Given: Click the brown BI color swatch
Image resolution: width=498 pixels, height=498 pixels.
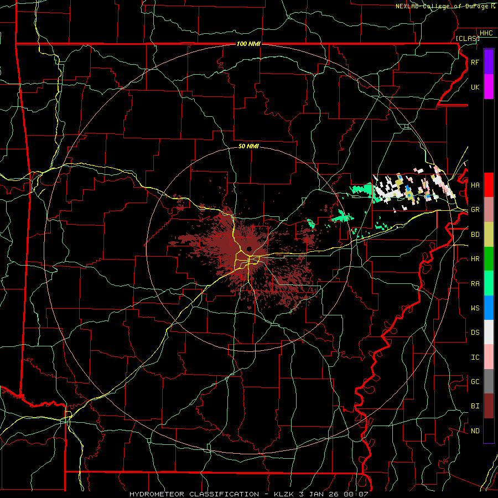Looking at the screenshot, I should pyautogui.click(x=489, y=406).
